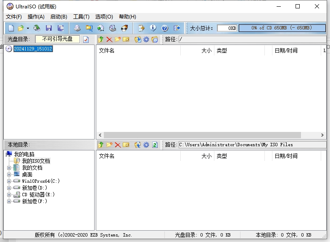Click the 不可引导光盘 button
The image size is (330, 242).
[x=57, y=39]
